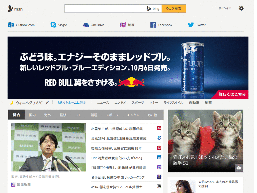Open Outlook.com via its envelope icon

[11, 25]
